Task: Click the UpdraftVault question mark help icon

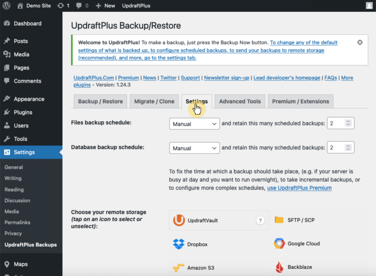Action: pos(260,220)
